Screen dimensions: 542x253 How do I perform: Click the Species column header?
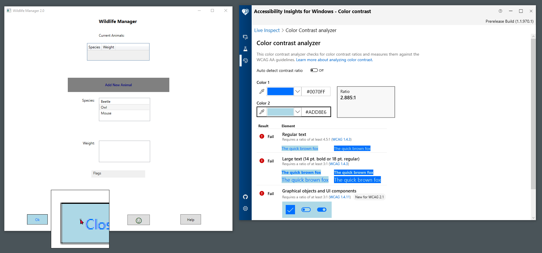(94, 47)
